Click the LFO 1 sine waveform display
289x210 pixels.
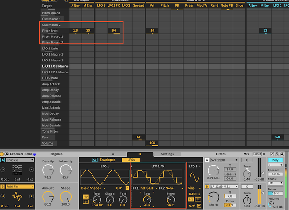(x=105, y=177)
